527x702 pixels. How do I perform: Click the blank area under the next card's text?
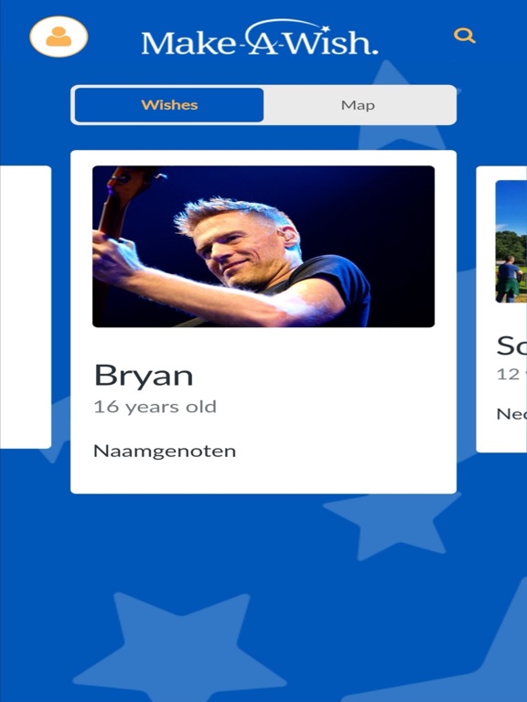pyautogui.click(x=502, y=437)
